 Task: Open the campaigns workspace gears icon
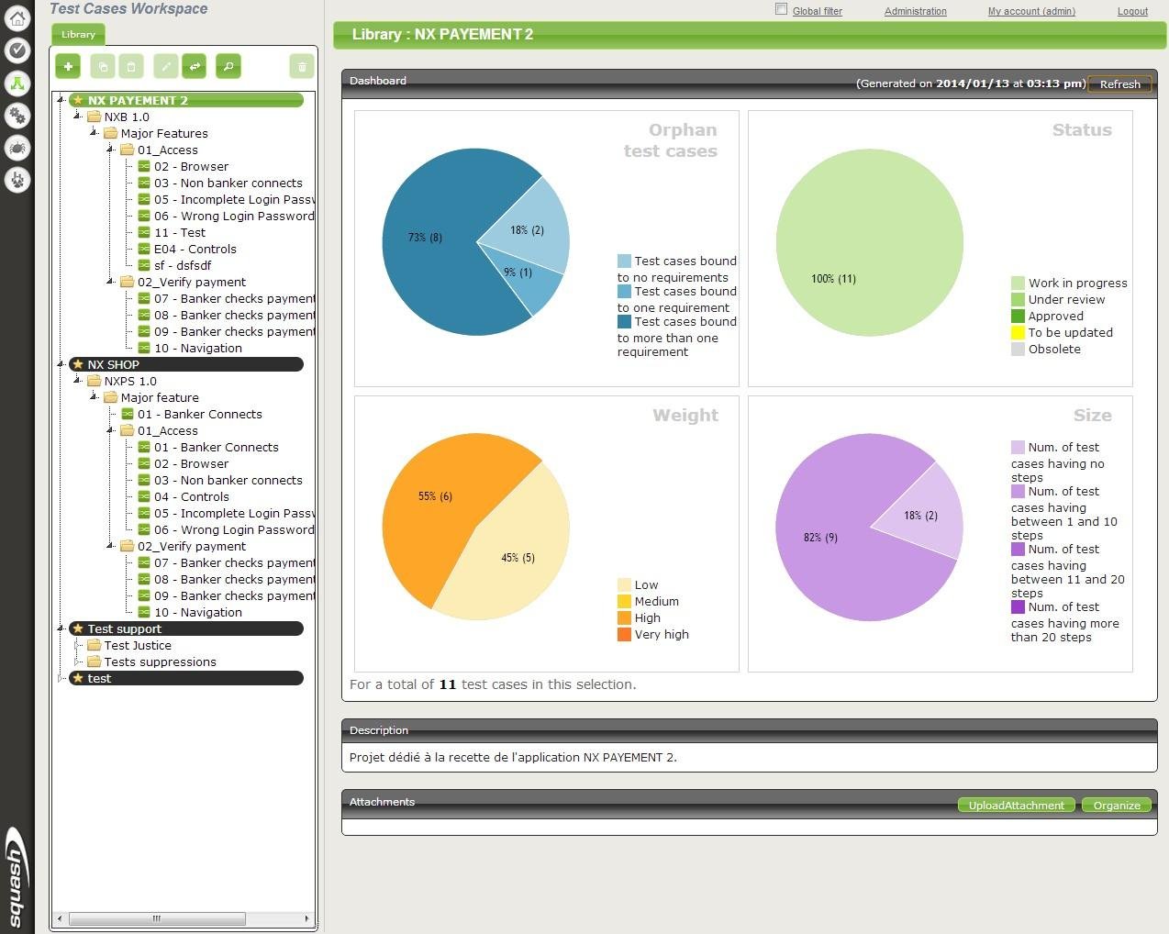point(17,116)
